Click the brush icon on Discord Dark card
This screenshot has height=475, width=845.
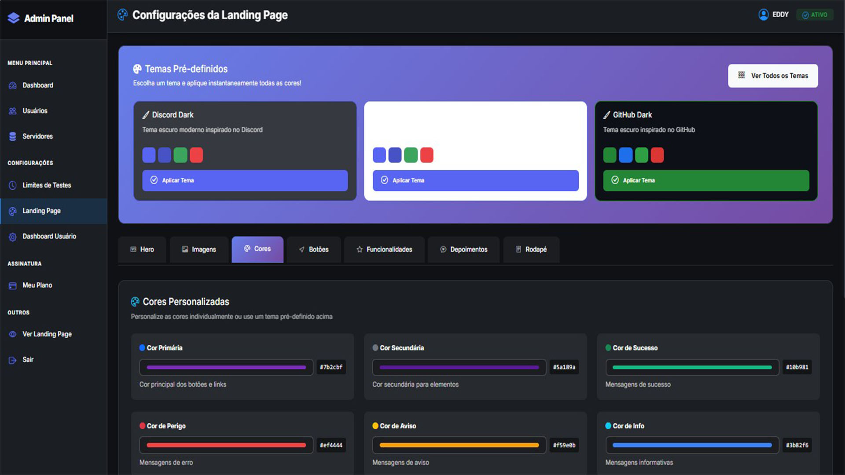[146, 115]
